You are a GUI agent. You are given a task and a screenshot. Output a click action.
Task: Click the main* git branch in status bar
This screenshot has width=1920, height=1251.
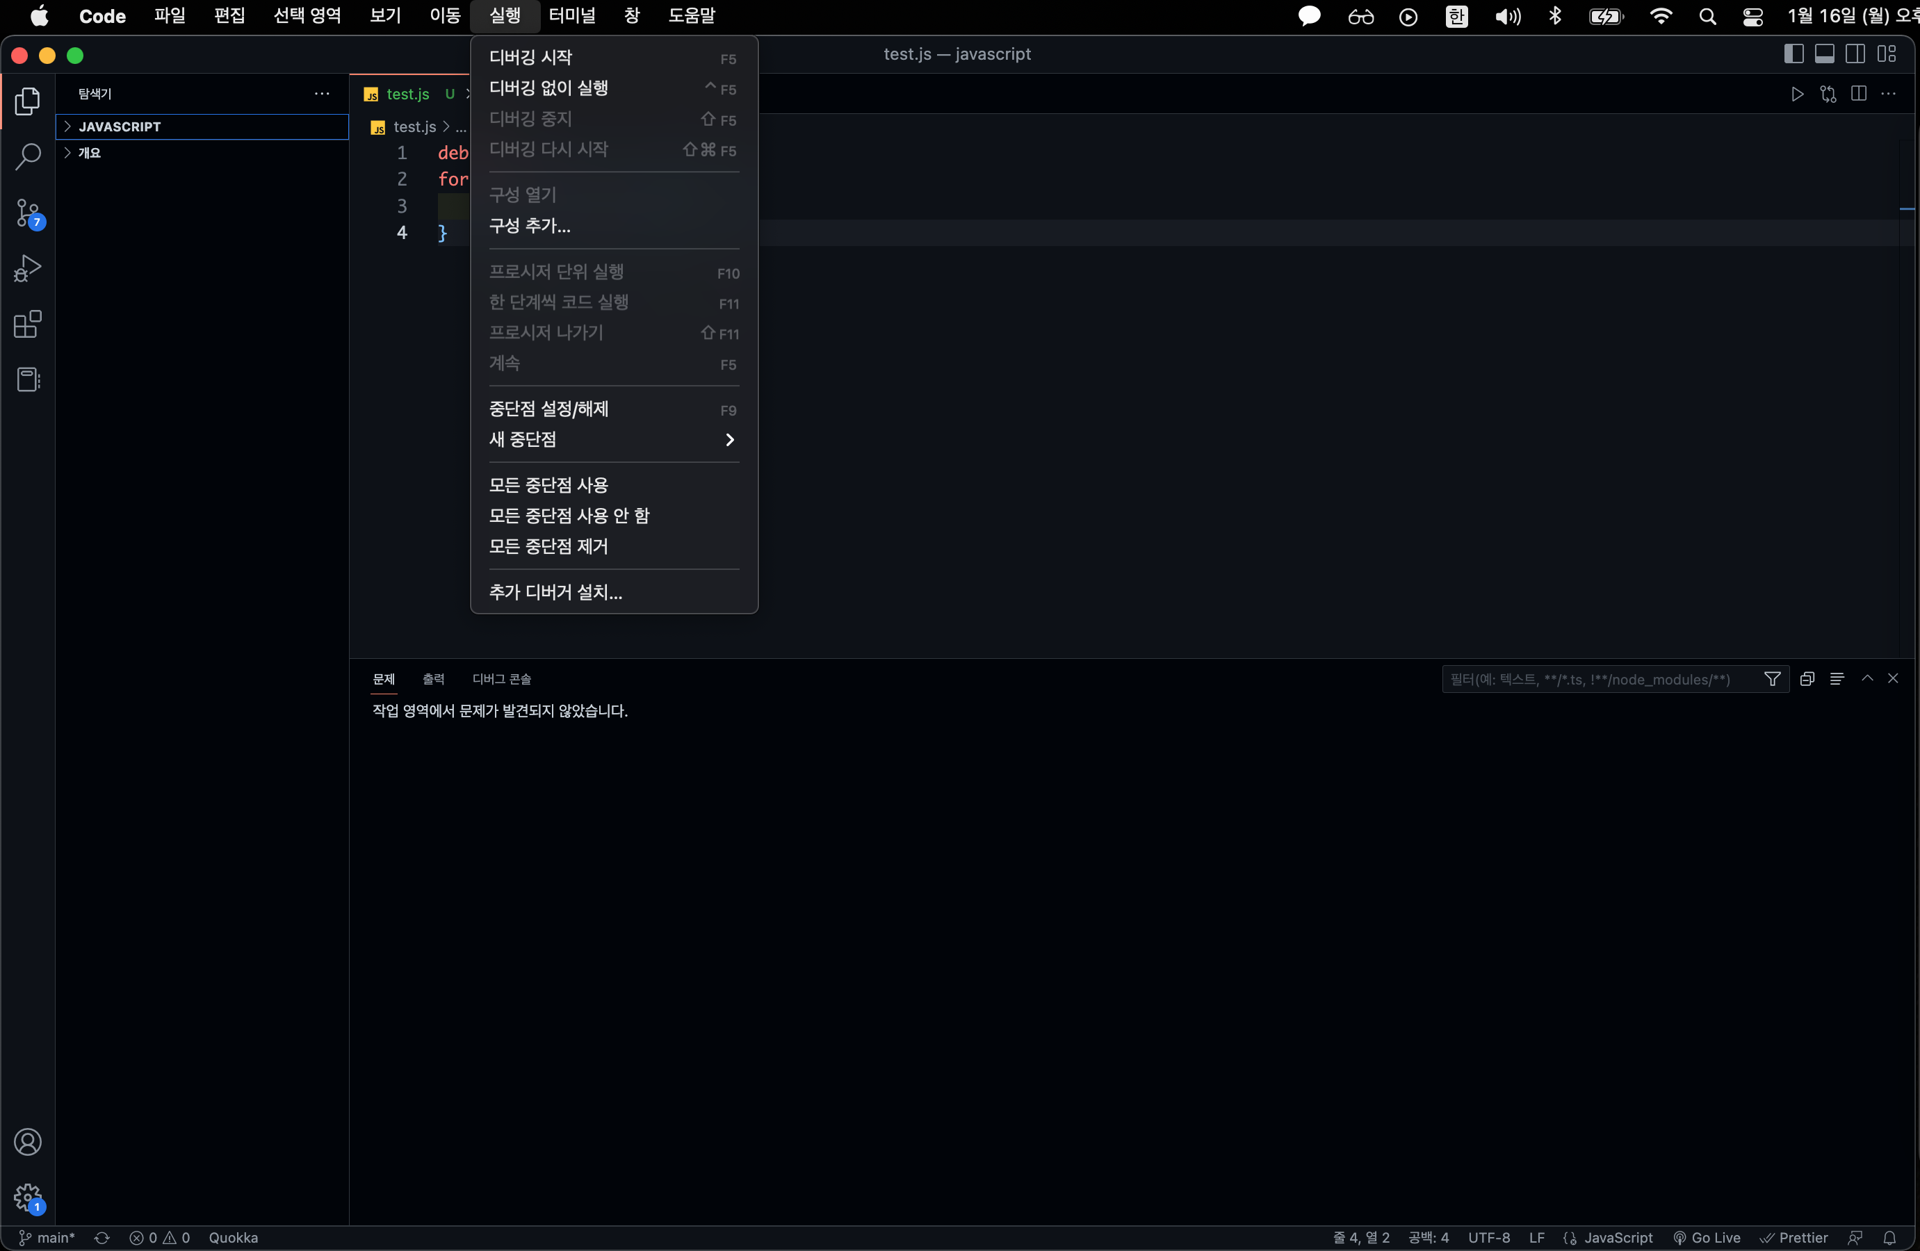(x=47, y=1237)
